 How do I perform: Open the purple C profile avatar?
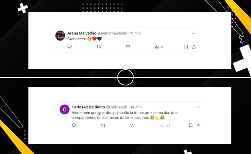tap(64, 109)
